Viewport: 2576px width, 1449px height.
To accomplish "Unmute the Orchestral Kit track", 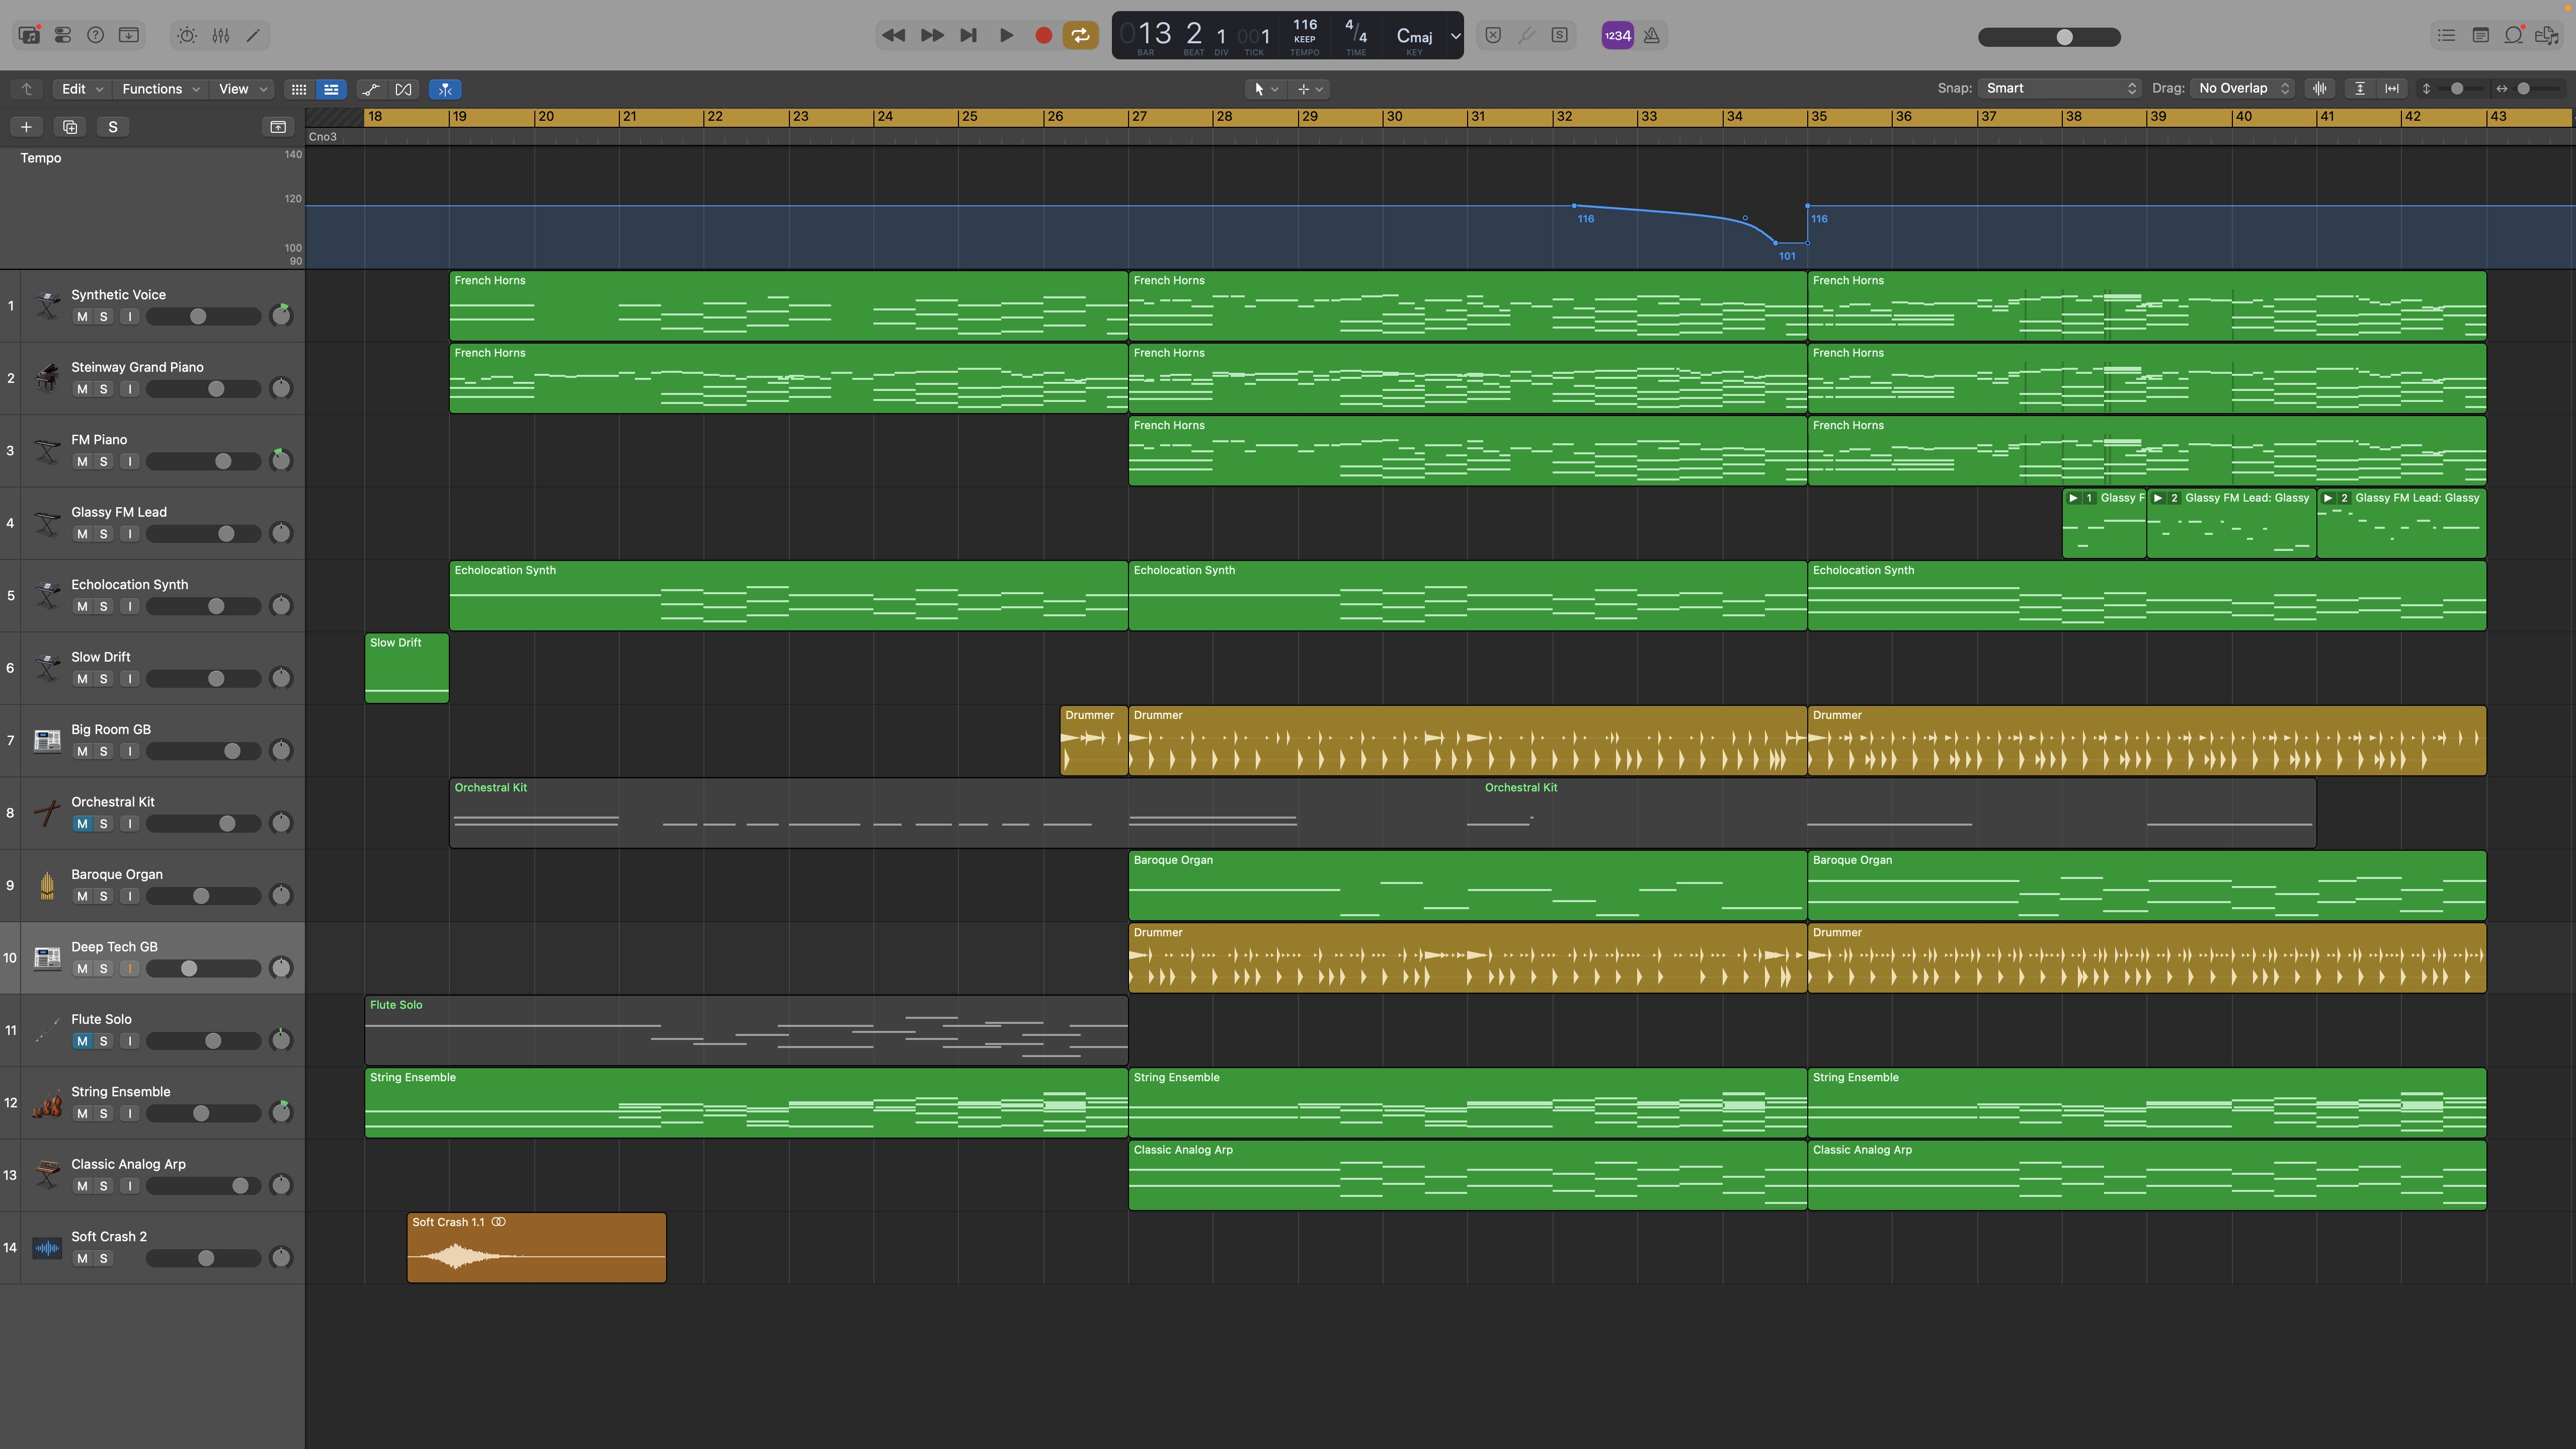I will 82,824.
